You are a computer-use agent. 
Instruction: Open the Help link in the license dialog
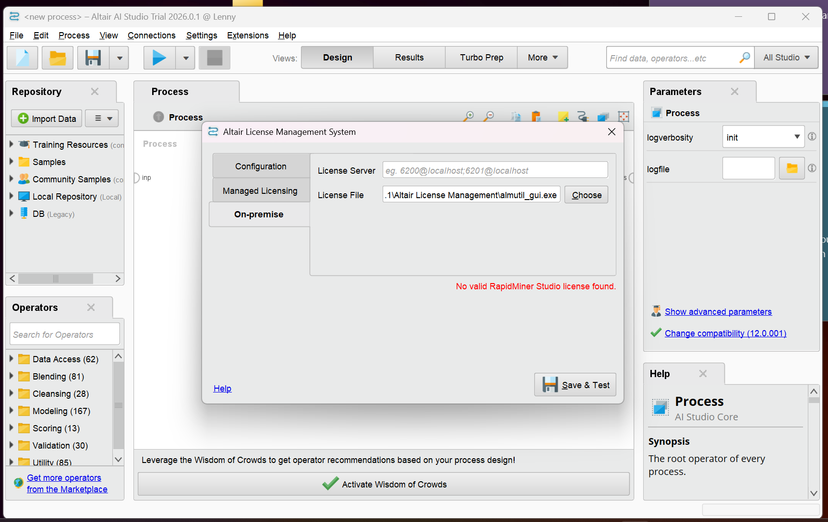222,389
